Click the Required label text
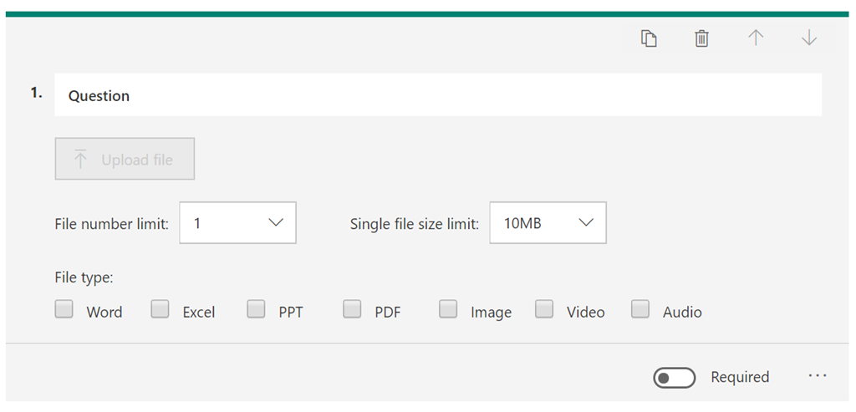The height and width of the screenshot is (412, 856). click(x=740, y=377)
